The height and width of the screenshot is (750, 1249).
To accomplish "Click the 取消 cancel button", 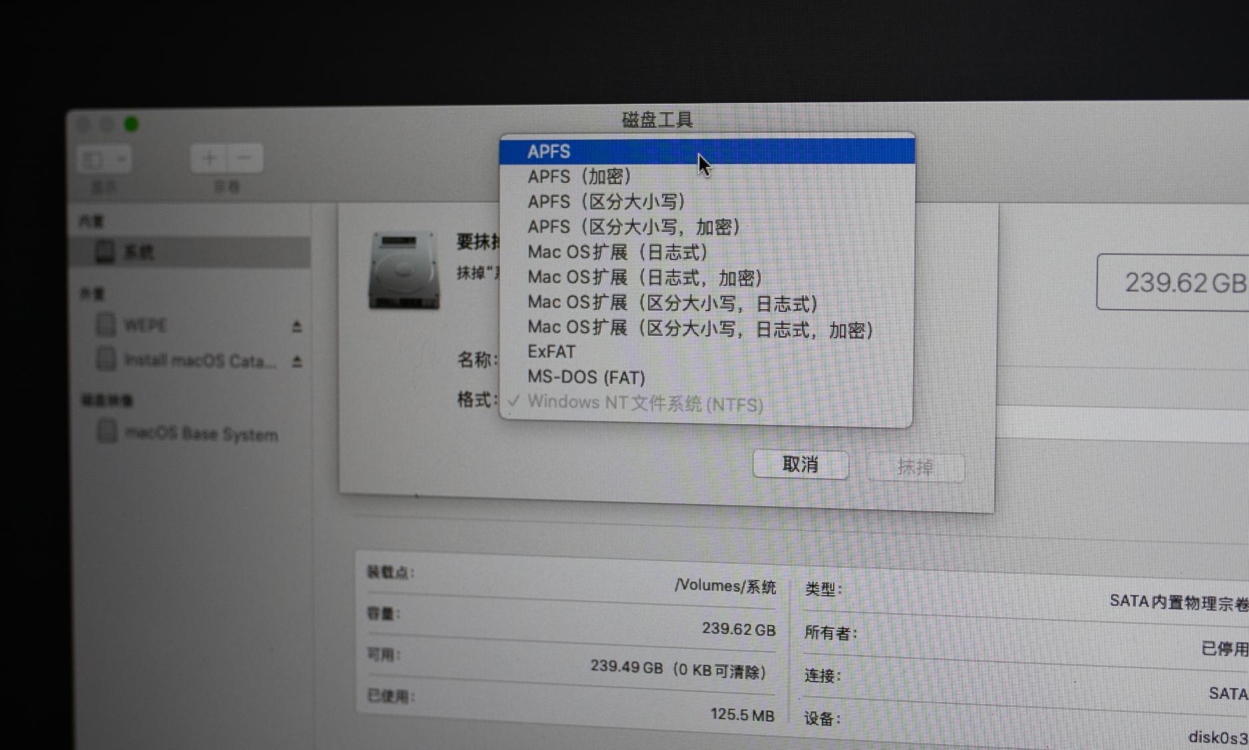I will pos(800,465).
